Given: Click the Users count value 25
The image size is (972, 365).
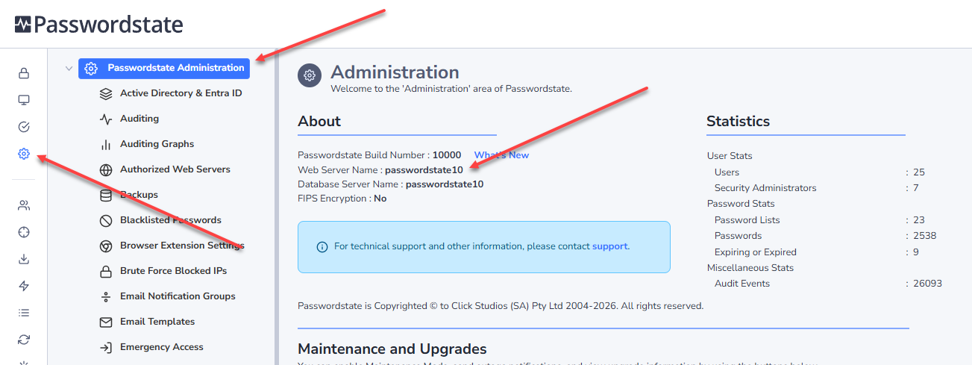Looking at the screenshot, I should [x=919, y=172].
